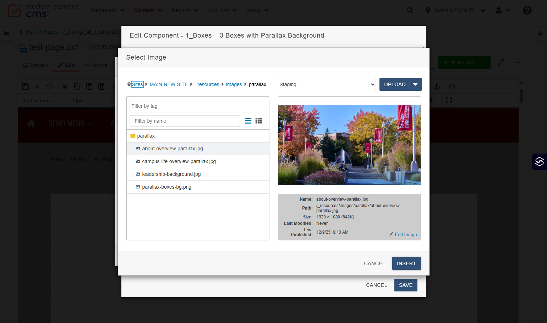Switch to list view icon
This screenshot has width=547, height=323.
point(248,121)
